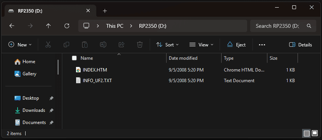Sort by the Name column header
This screenshot has width=322, height=140.
[x=87, y=58]
